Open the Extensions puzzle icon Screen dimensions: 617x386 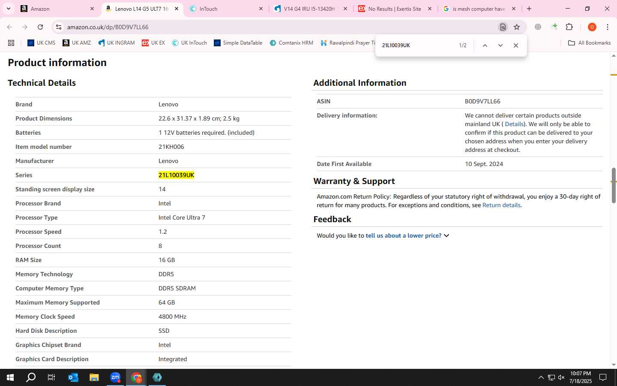click(569, 27)
